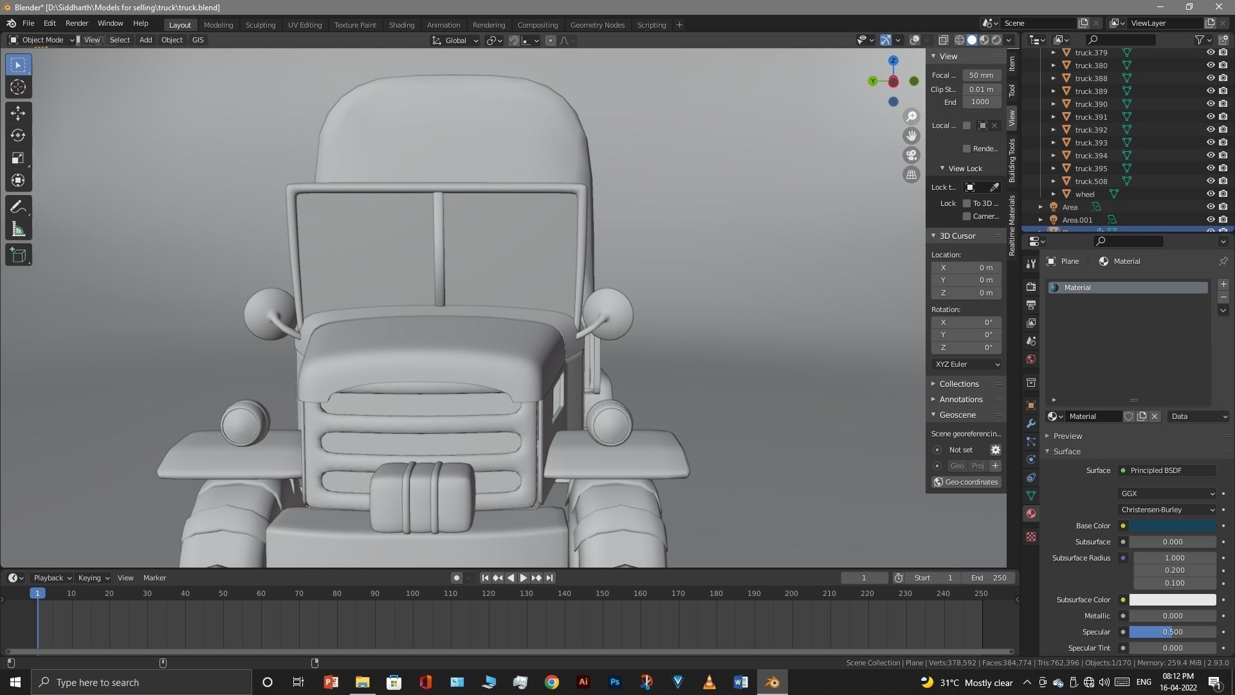The height and width of the screenshot is (695, 1235).
Task: Select the Scale tool
Action: 18,158
